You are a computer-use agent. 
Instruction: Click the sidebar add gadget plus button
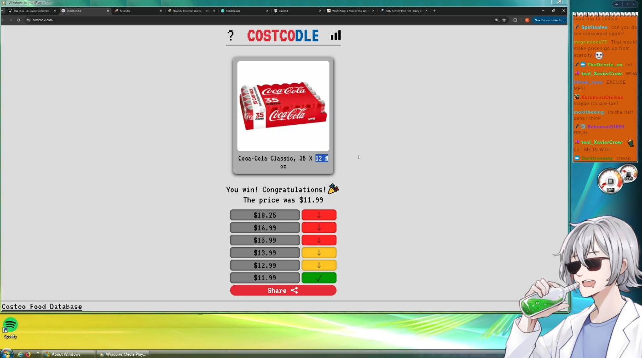[x=617, y=4]
